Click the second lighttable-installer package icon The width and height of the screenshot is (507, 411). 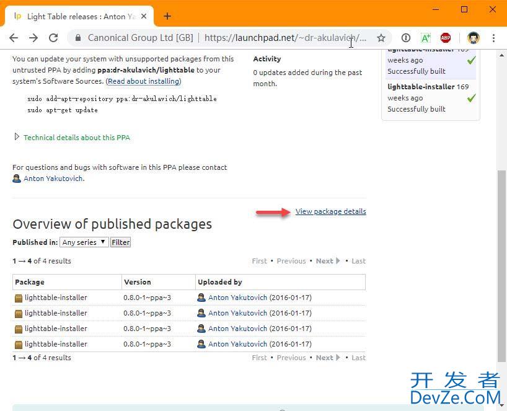(19, 313)
